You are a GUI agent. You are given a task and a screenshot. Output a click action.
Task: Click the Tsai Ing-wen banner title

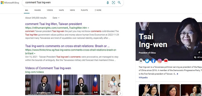coord(153,41)
